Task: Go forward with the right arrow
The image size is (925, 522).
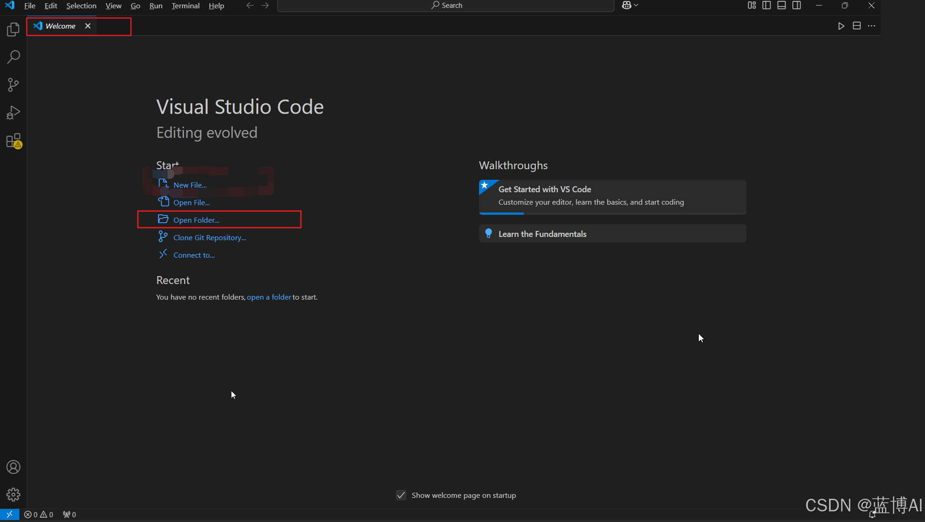Action: (265, 6)
